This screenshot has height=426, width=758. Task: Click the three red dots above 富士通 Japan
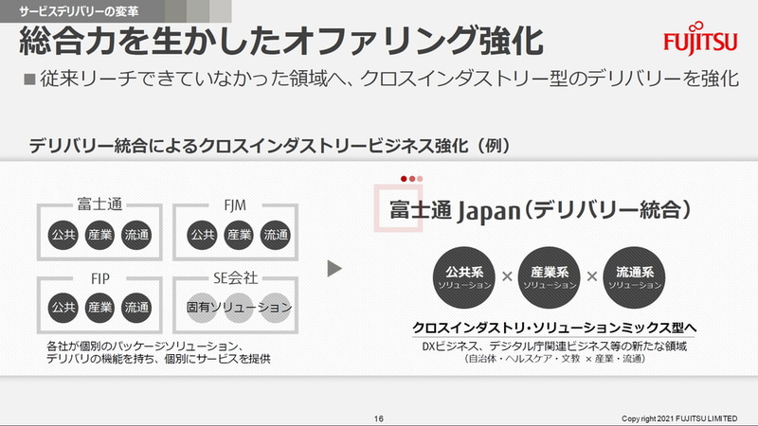(411, 179)
